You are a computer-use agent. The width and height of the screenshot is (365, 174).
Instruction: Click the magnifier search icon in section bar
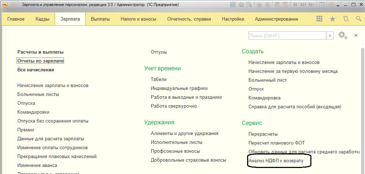(358, 19)
